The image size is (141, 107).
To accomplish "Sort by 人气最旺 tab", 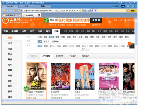I will 46,56.
